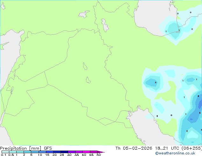
Task: Click the legend value "0.5"
Action: point(11,155)
